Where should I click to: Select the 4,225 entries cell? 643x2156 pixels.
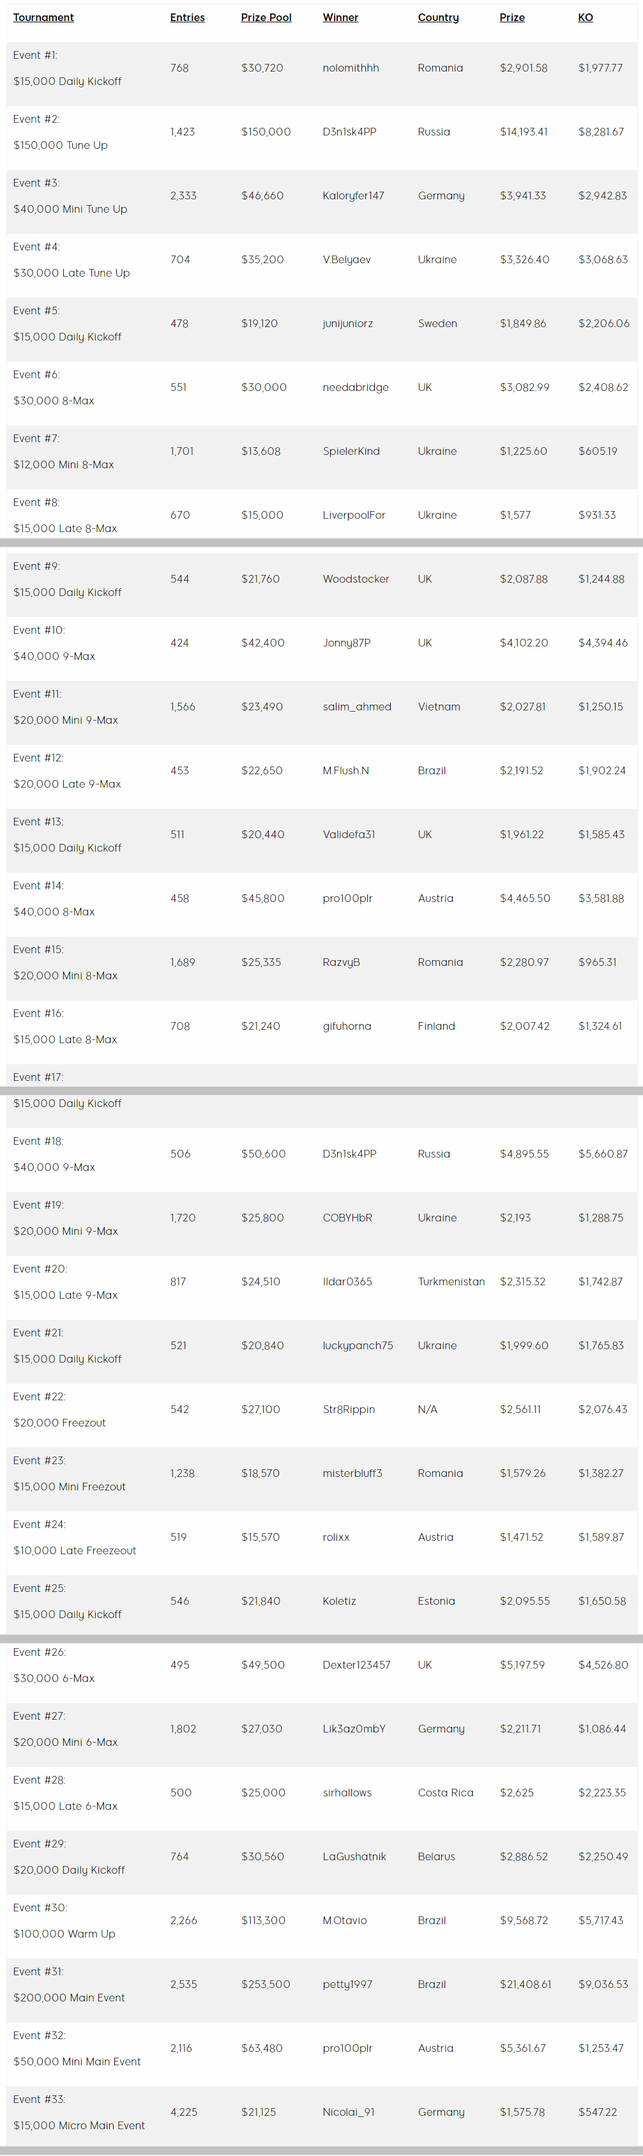point(184,2113)
